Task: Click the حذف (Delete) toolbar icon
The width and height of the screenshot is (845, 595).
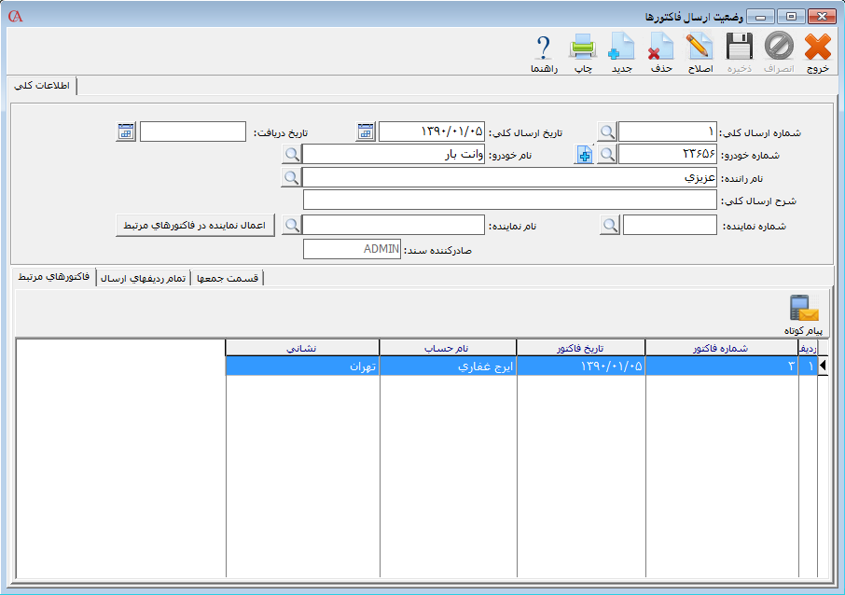Action: (x=660, y=47)
